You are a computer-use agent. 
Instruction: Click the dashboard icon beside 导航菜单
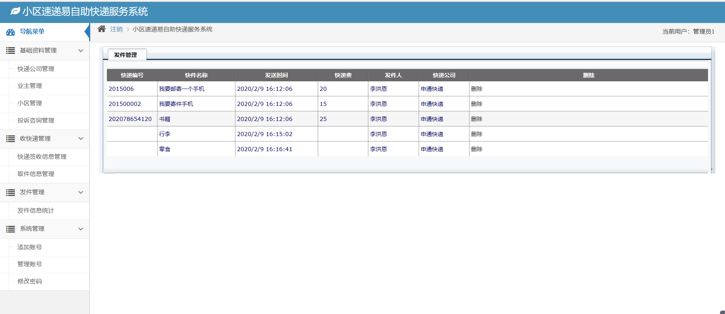[11, 32]
